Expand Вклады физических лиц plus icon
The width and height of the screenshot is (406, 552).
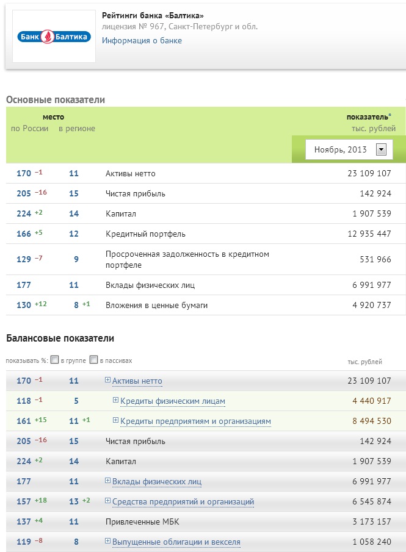[107, 481]
